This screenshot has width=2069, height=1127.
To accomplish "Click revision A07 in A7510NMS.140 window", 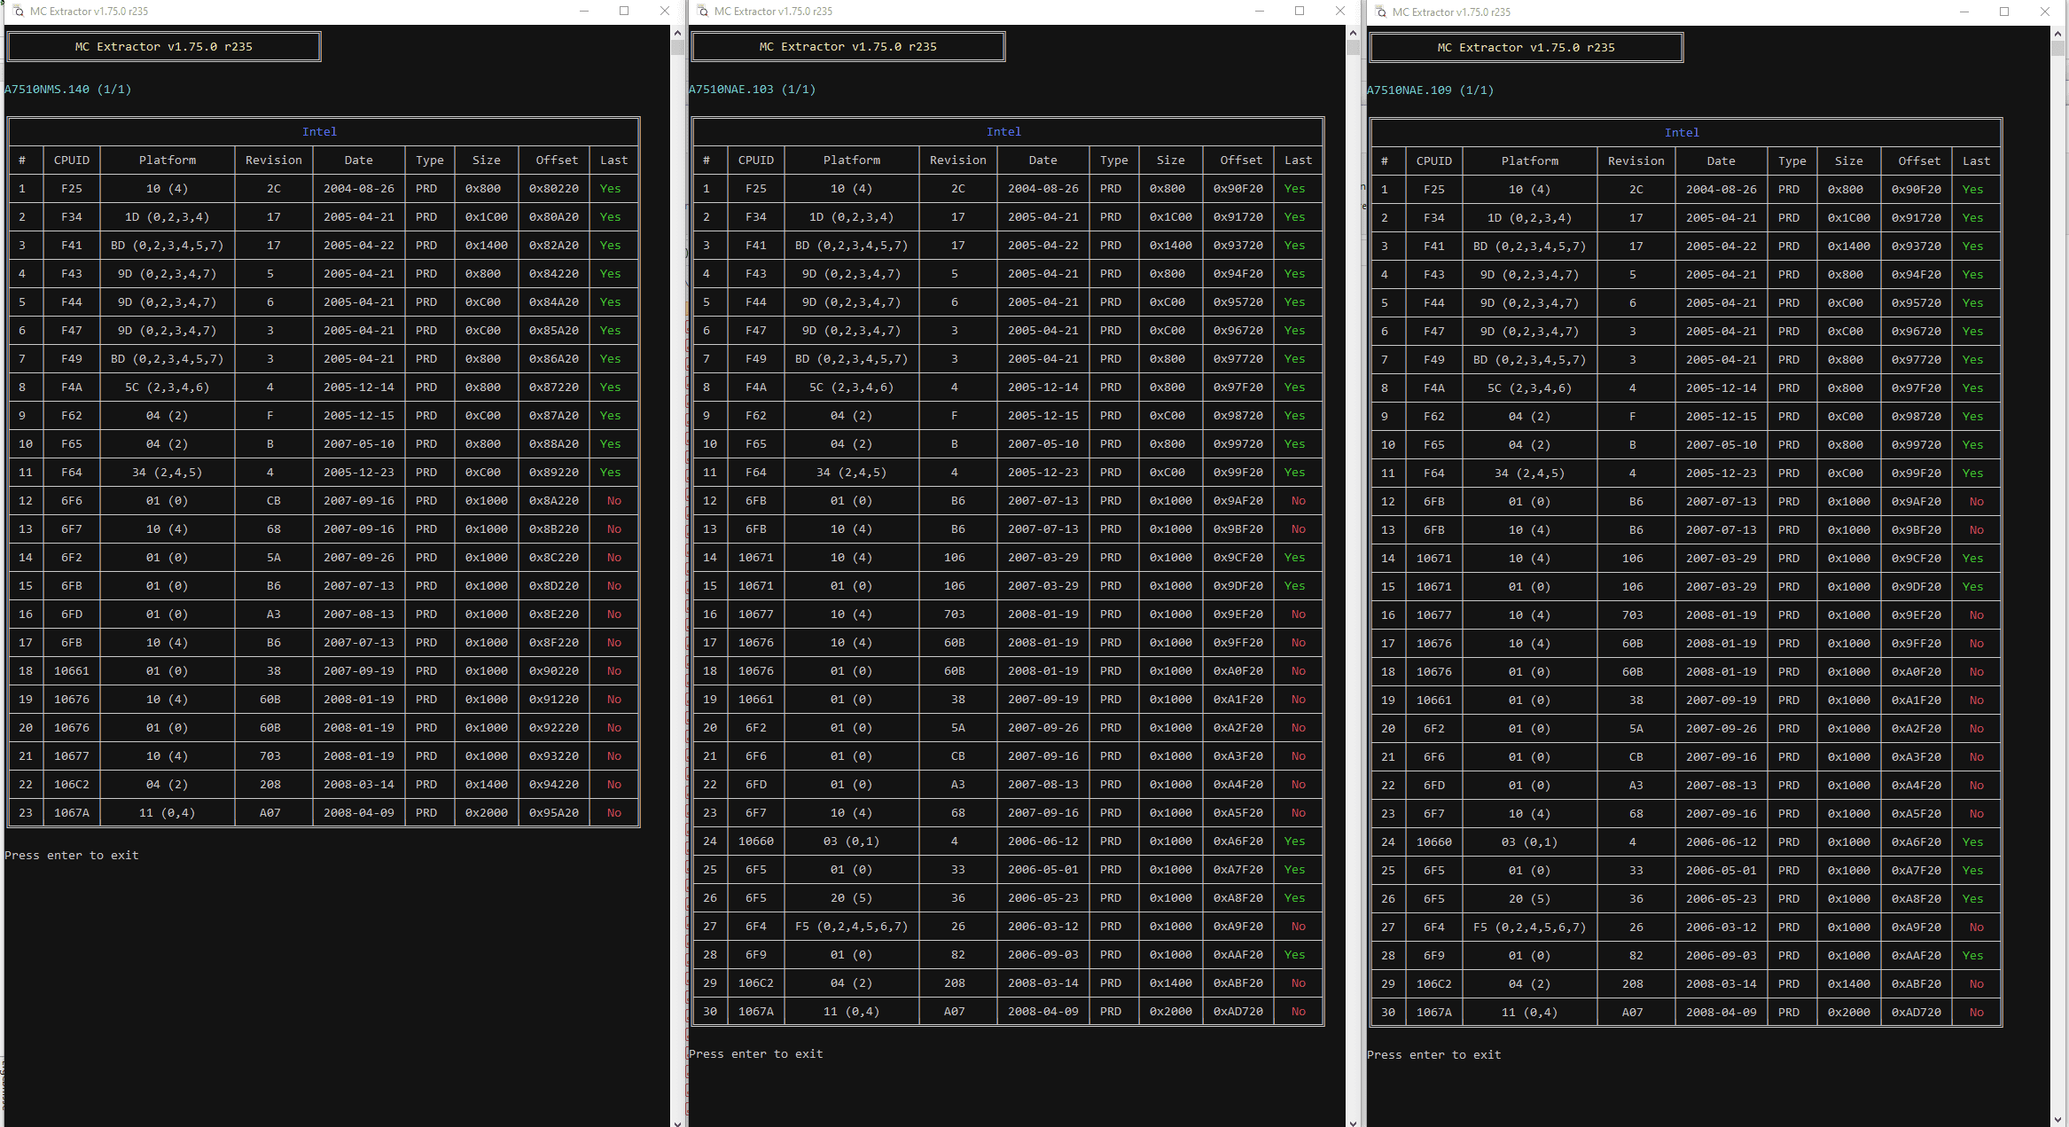I will tap(270, 813).
